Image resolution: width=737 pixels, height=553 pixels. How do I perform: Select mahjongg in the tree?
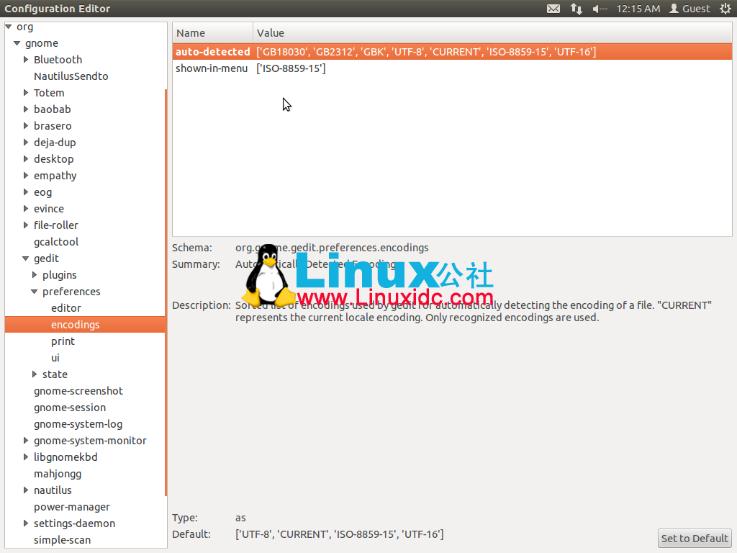tap(56, 473)
